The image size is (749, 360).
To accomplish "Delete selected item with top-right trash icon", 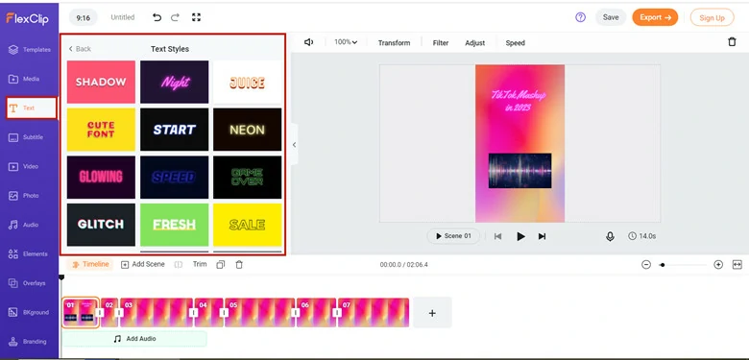I will pyautogui.click(x=732, y=42).
